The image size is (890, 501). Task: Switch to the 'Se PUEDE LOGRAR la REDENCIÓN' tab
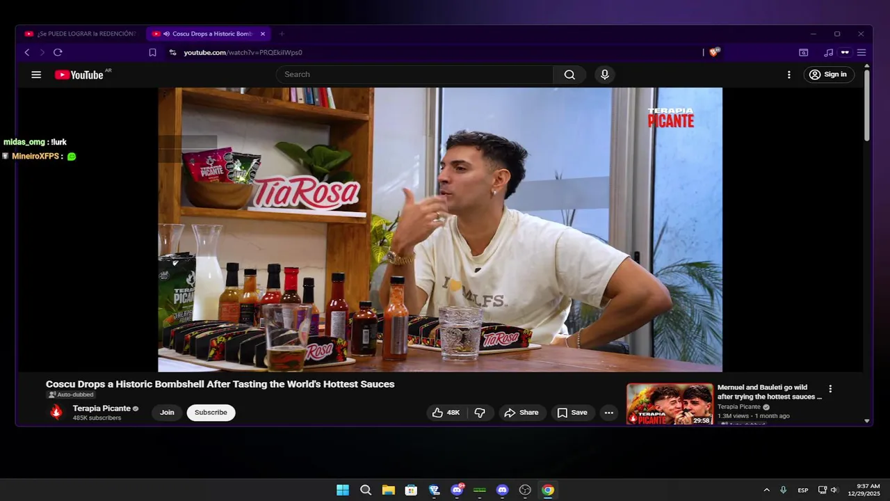[81, 33]
